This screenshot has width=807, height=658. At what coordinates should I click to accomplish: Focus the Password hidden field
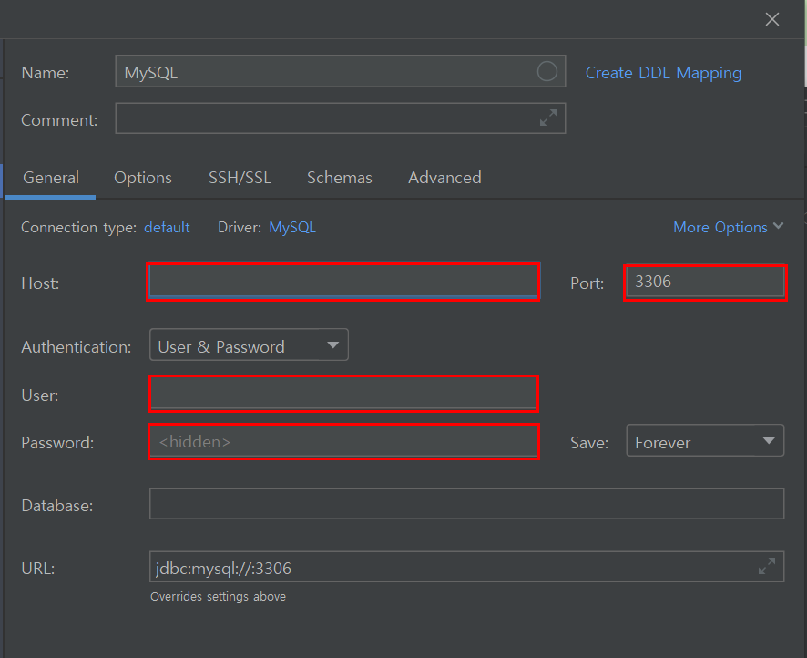(x=343, y=441)
